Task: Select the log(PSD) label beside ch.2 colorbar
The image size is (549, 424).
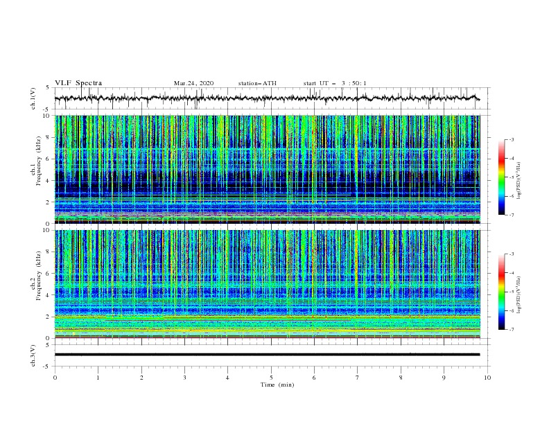Action: point(519,294)
